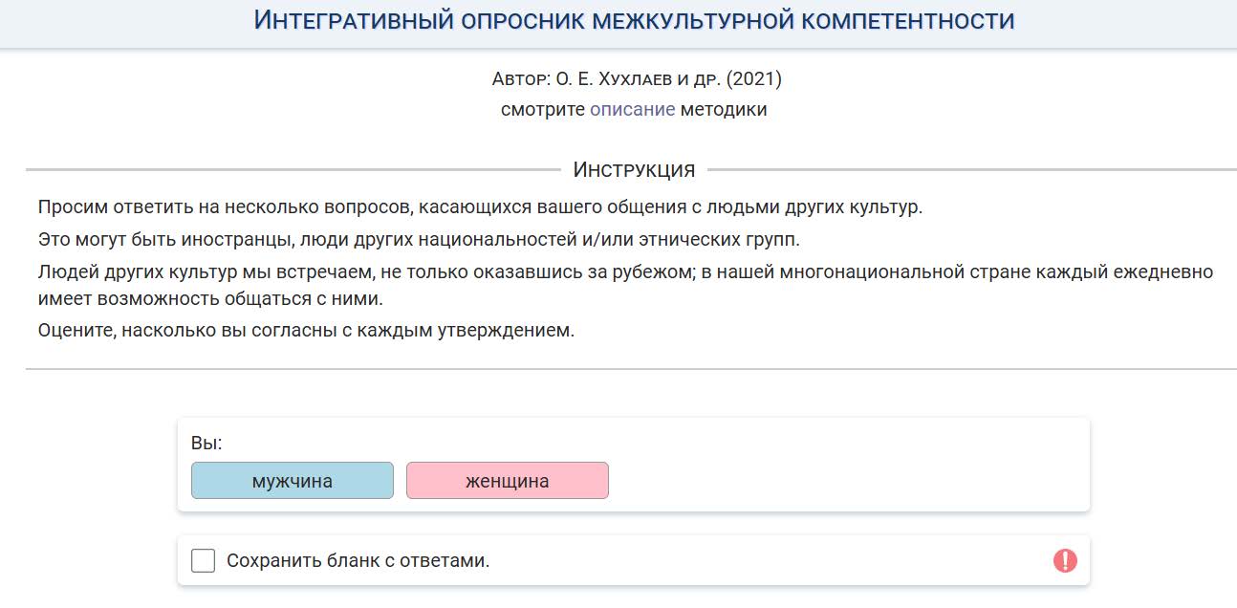Open the 'описание' link
1237x608 pixels.
632,109
